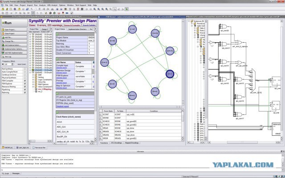The height and width of the screenshot is (178, 285).
Task: Open the Analysis menu
Action: coord(42,5)
